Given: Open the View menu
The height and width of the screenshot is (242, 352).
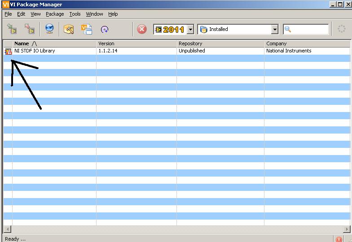Looking at the screenshot, I should (35, 14).
